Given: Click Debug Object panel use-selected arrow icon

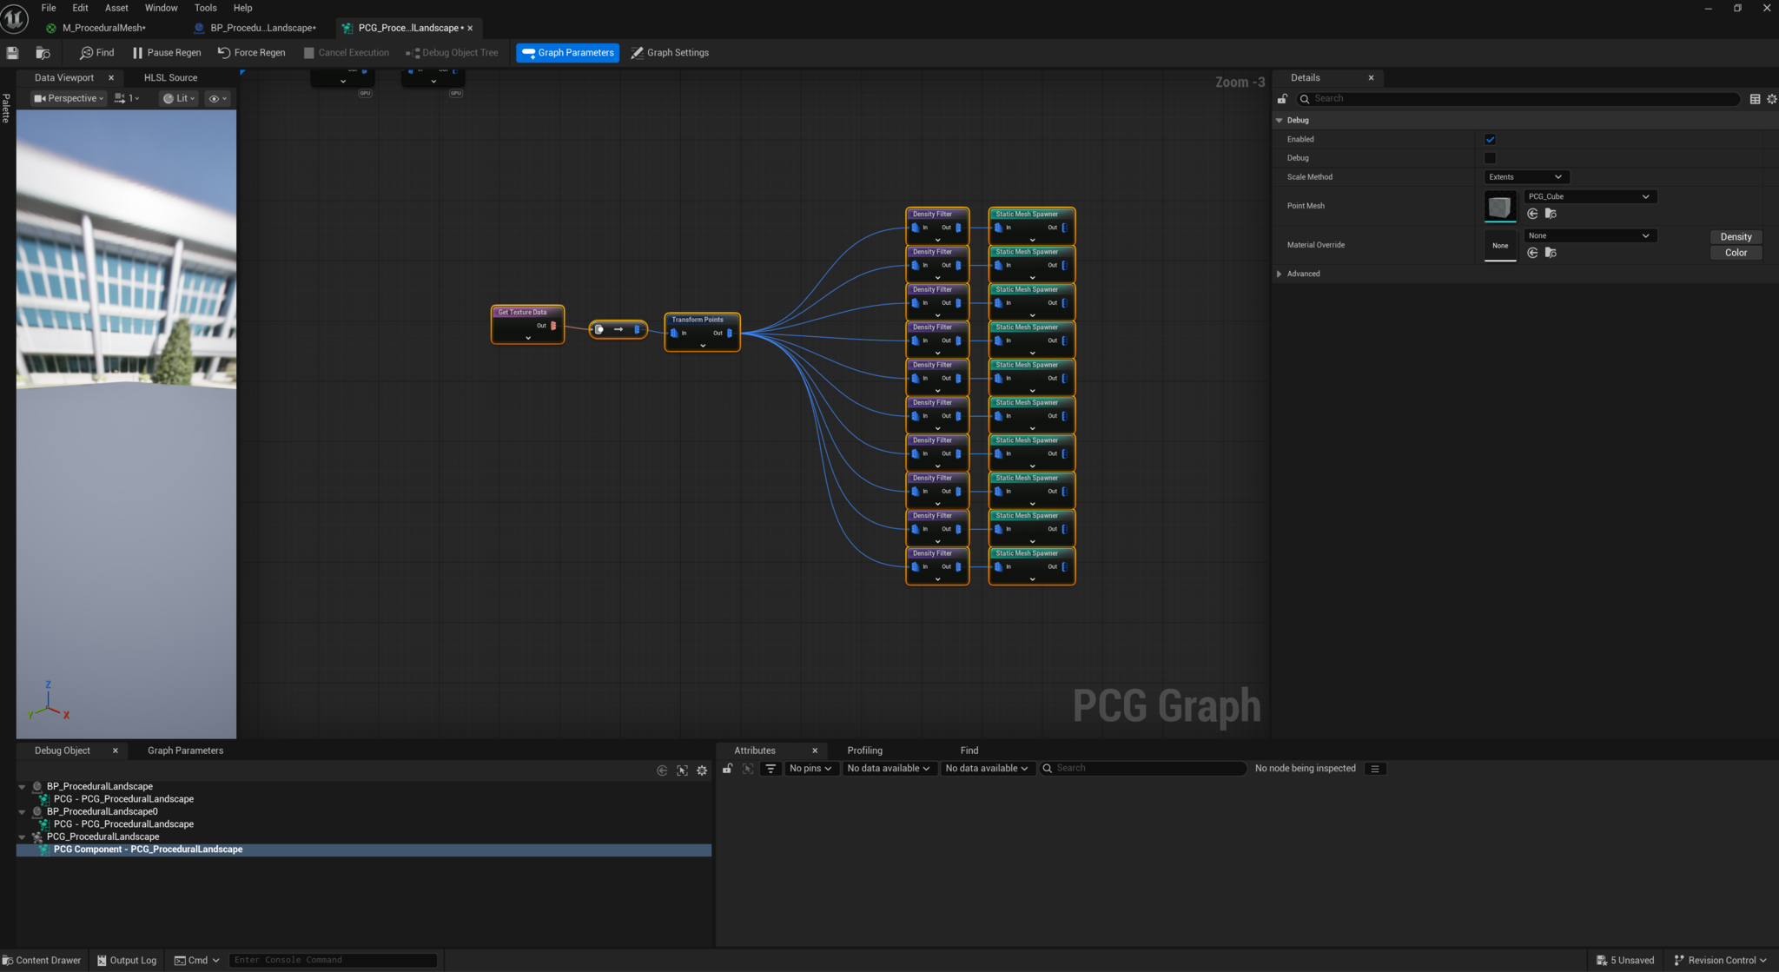Looking at the screenshot, I should 662,770.
